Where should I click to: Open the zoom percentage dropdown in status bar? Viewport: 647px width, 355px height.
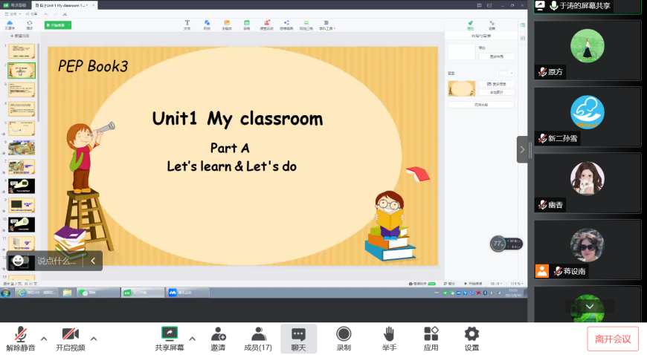pos(517,284)
